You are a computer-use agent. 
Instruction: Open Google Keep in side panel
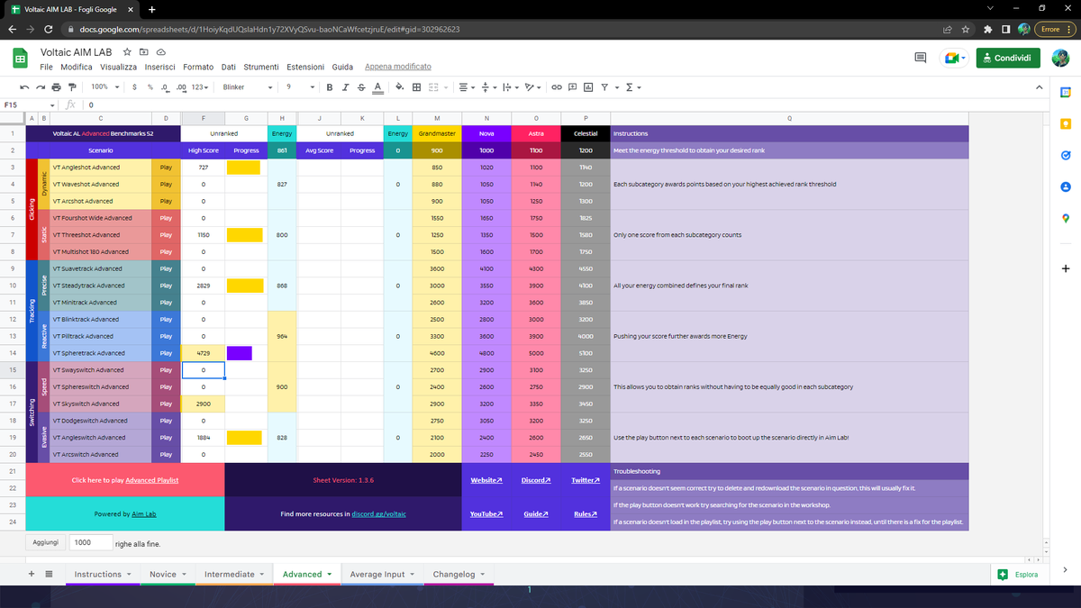(1065, 123)
